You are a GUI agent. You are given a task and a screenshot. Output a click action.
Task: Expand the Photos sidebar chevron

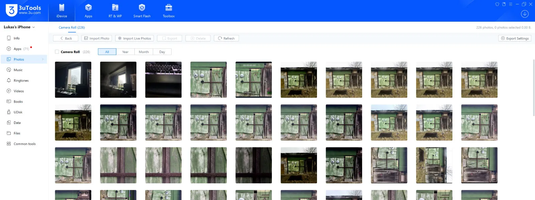43,59
